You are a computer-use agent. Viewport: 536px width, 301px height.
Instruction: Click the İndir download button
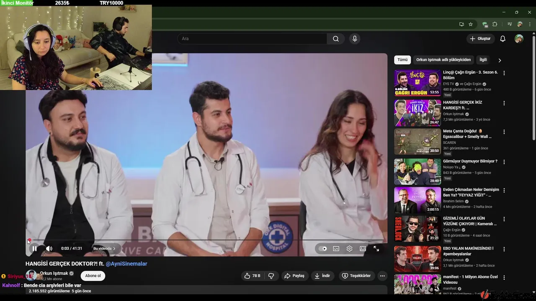(322, 276)
